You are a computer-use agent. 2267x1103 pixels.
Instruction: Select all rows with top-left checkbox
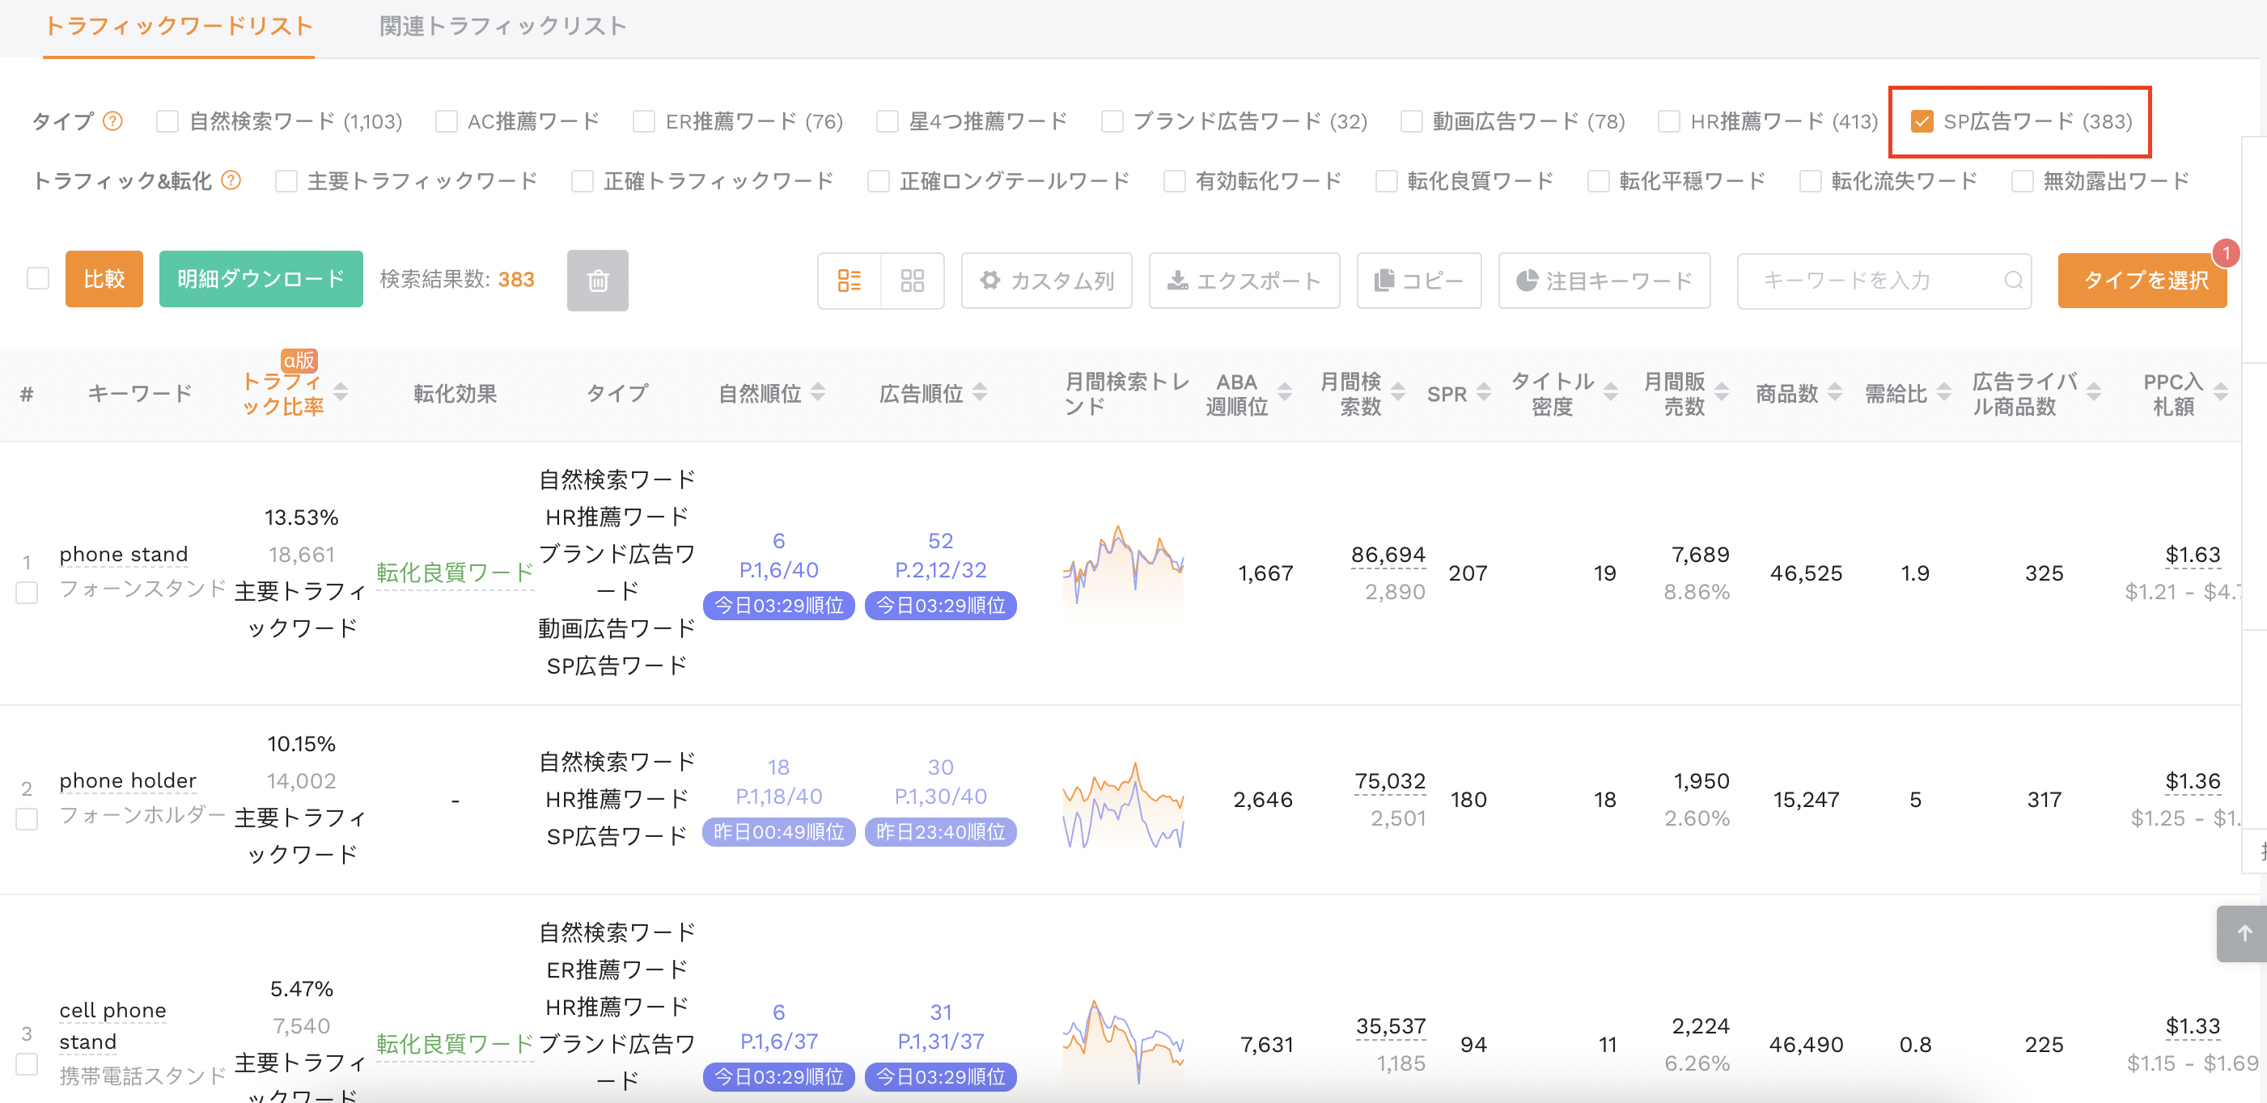coord(38,279)
